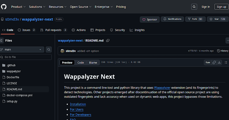
Task: Click the Go to file input
Action: [x=27, y=57]
